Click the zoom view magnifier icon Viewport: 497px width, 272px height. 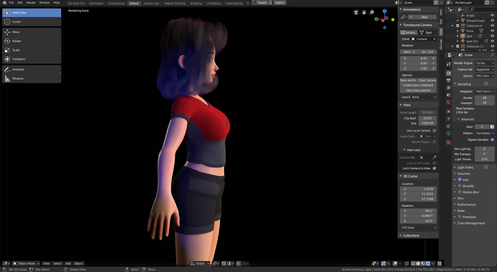pyautogui.click(x=372, y=12)
